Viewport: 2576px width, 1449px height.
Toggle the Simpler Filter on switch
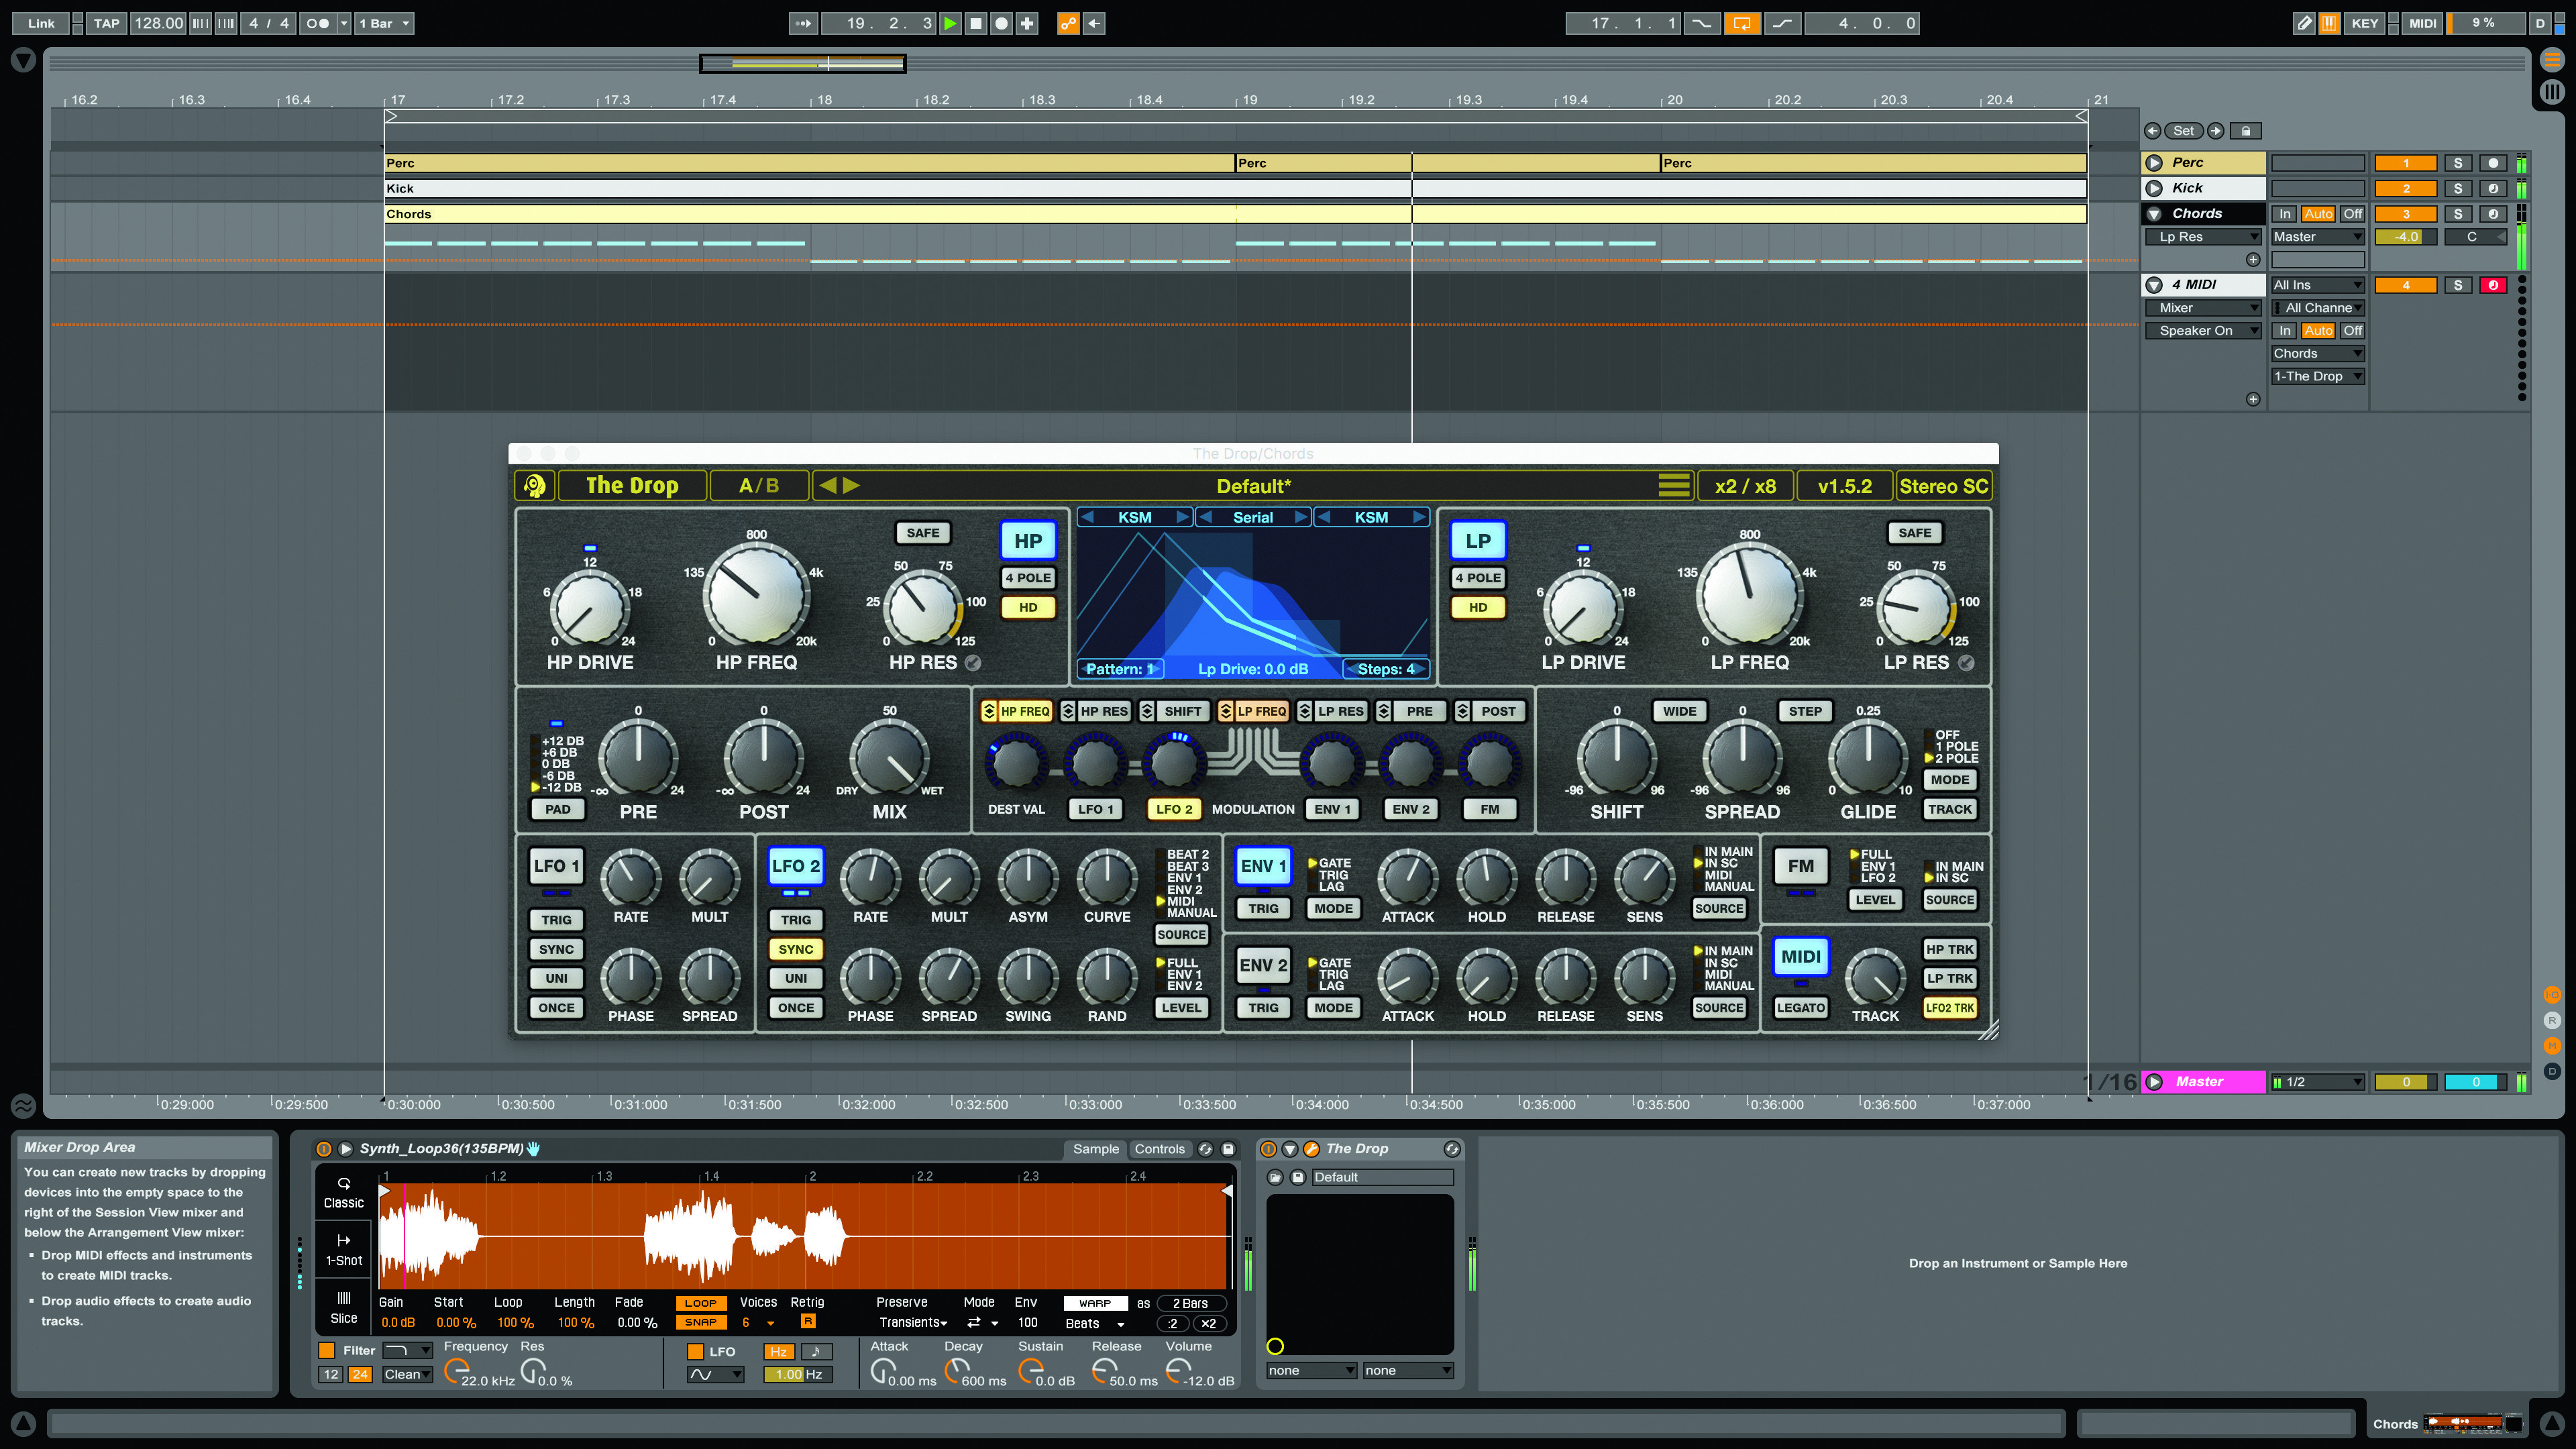coord(326,1351)
